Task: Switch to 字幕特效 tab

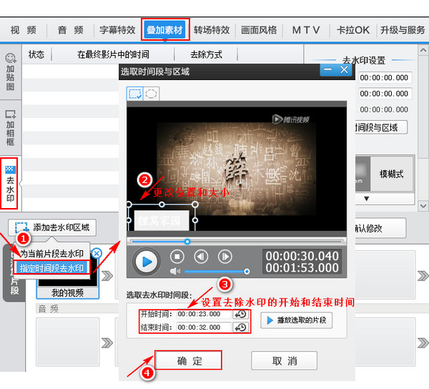Action: pos(117,30)
